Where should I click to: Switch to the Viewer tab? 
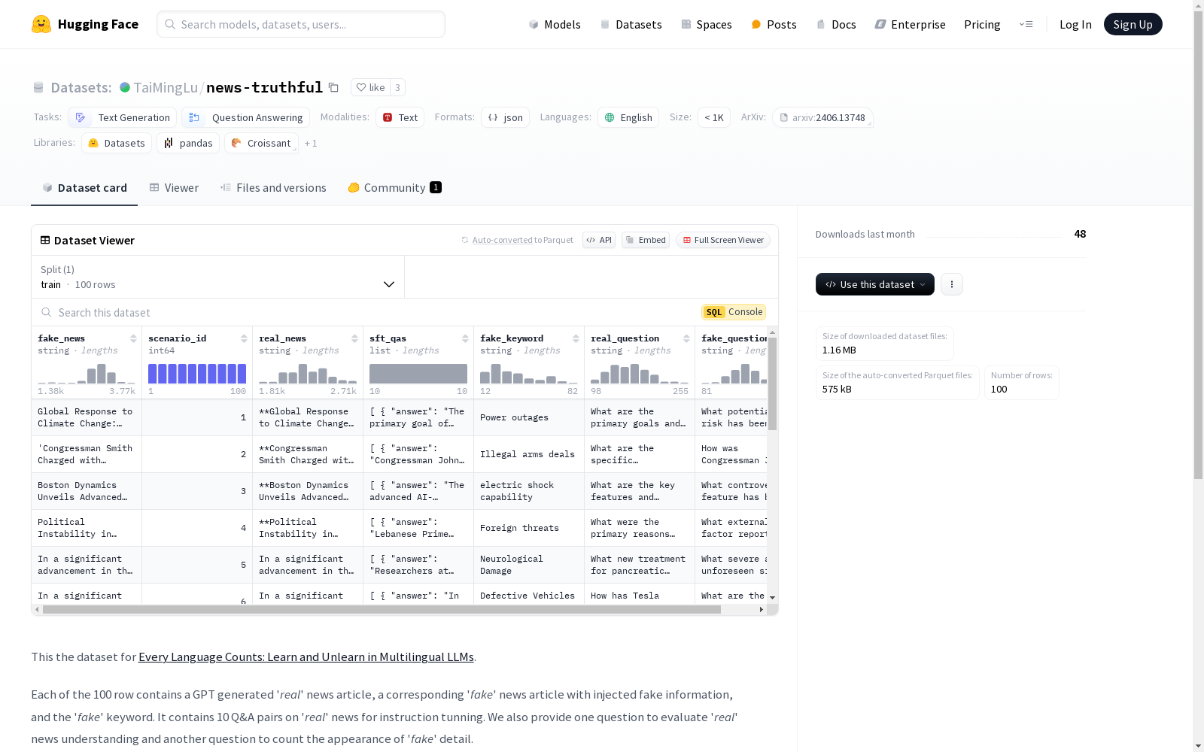coord(174,187)
